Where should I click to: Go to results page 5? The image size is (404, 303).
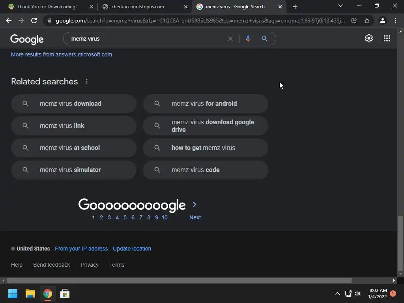click(125, 217)
